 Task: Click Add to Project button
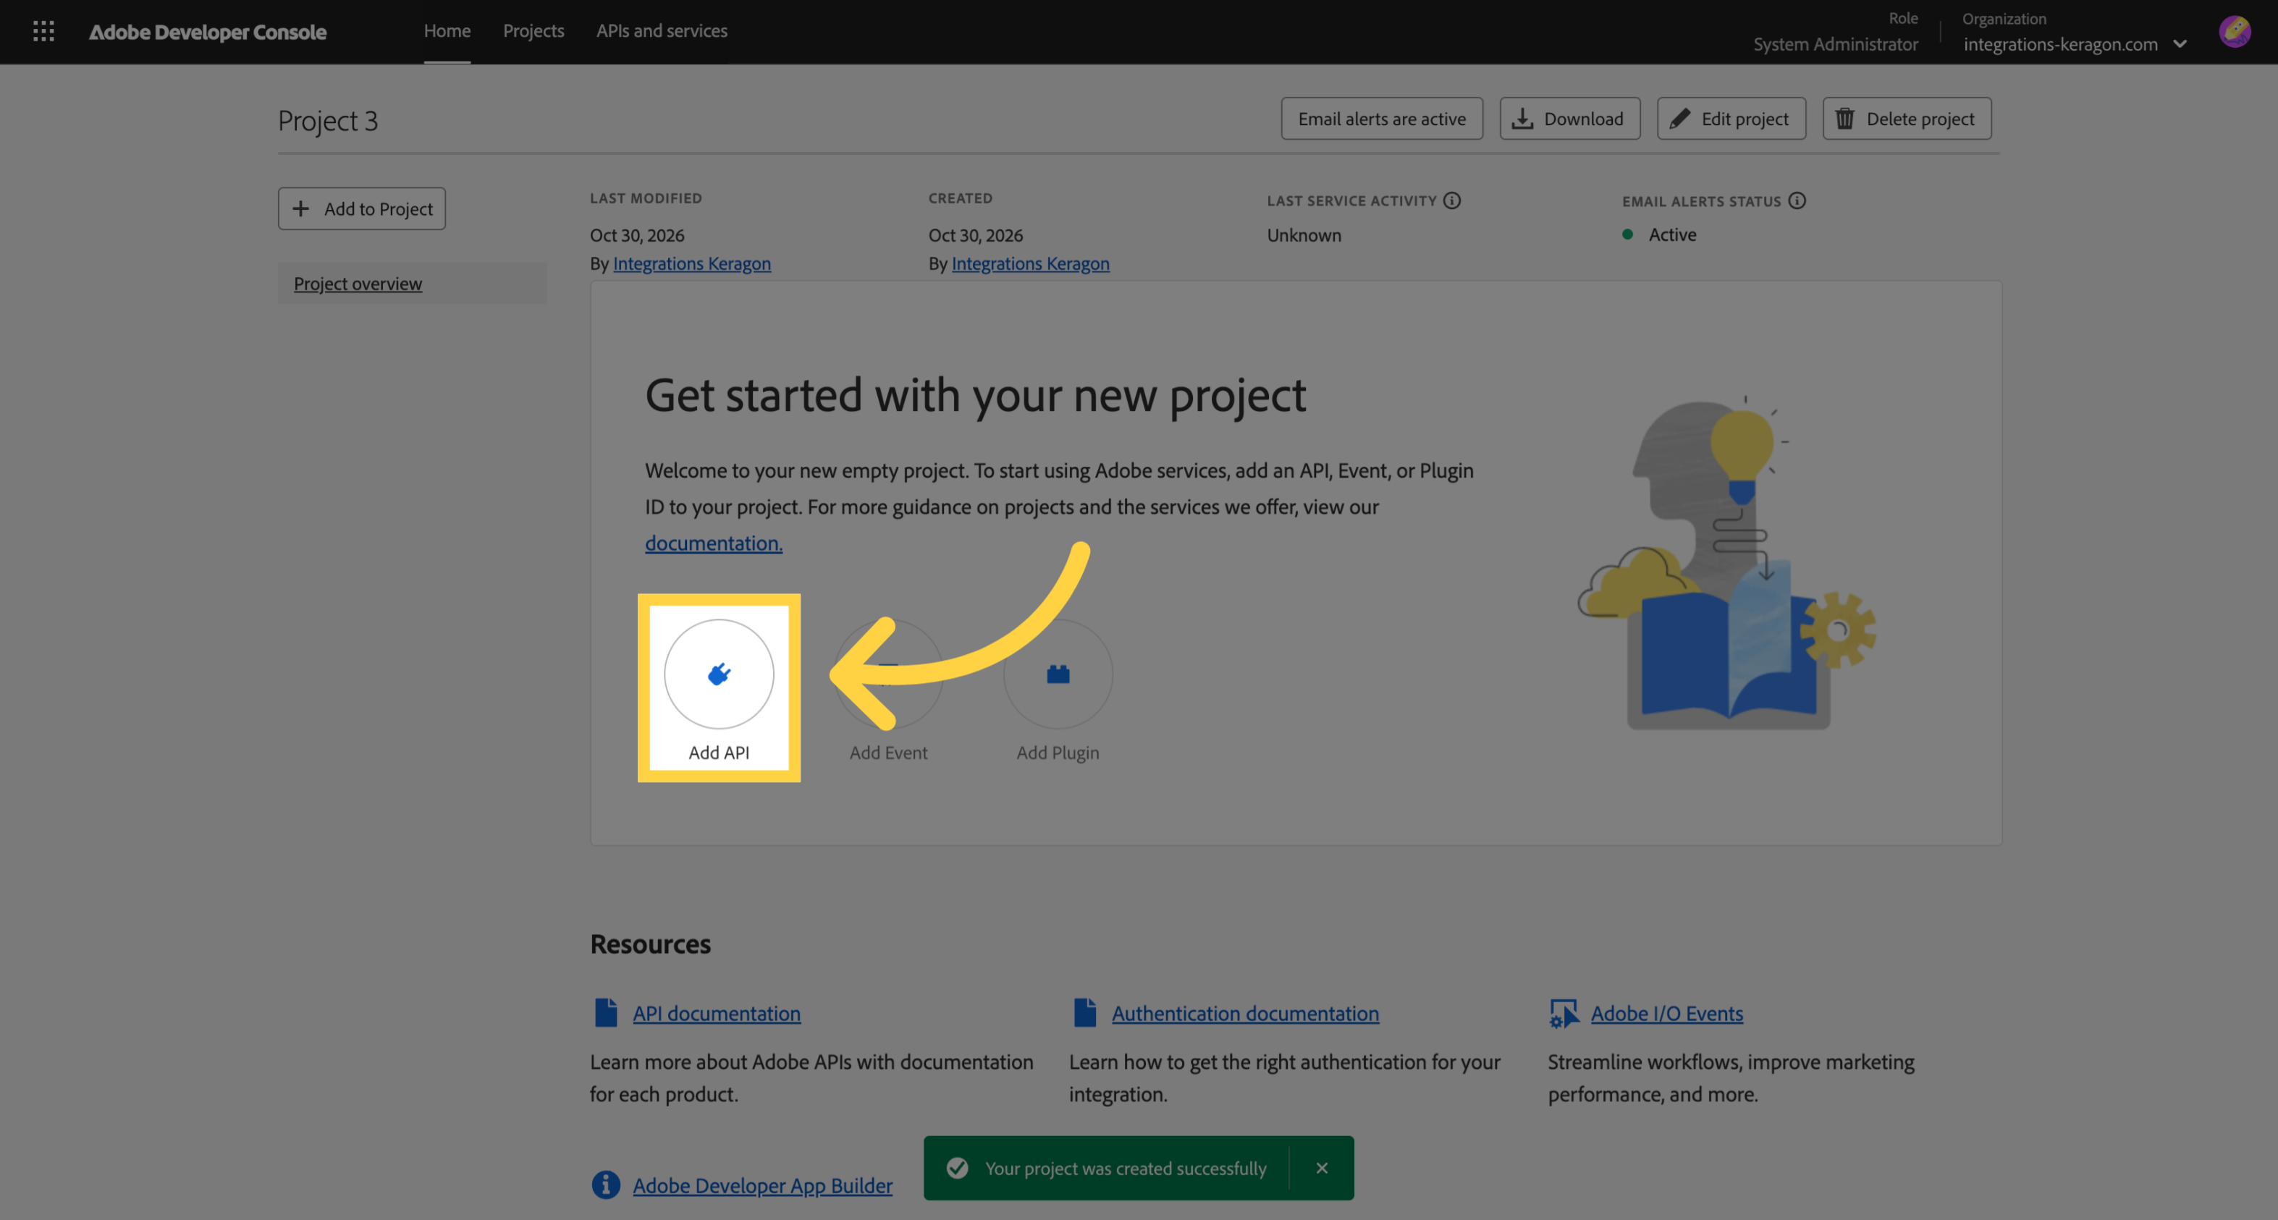tap(362, 208)
